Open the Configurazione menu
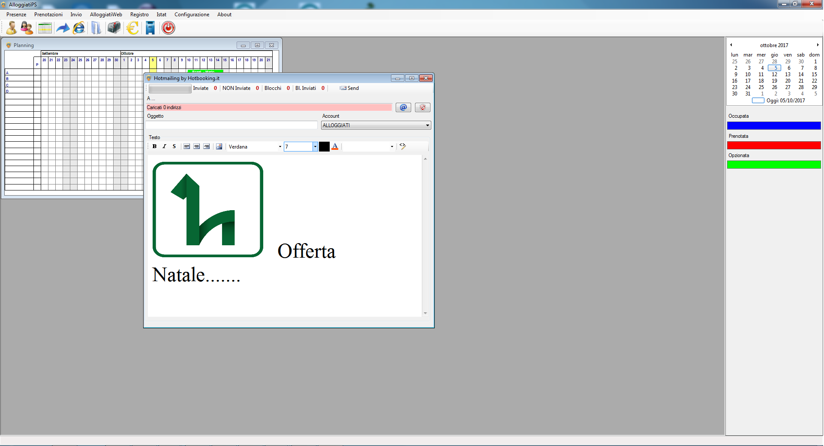Image resolution: width=824 pixels, height=446 pixels. pos(192,15)
